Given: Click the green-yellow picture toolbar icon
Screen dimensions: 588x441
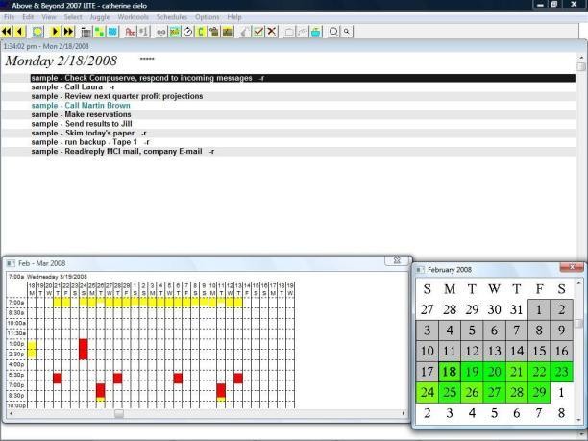Looking at the screenshot, I should (175, 32).
